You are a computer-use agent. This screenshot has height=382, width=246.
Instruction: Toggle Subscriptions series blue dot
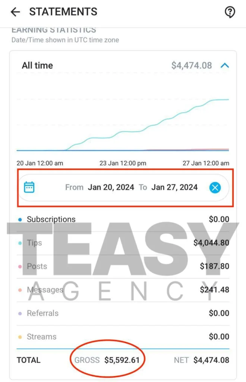click(20, 219)
